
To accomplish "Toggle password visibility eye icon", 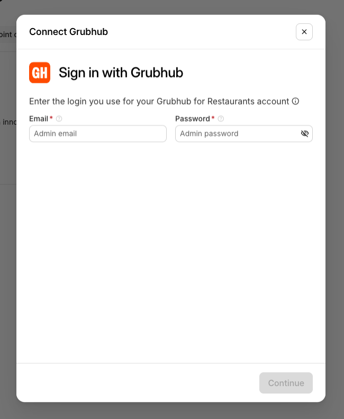I will [x=304, y=133].
